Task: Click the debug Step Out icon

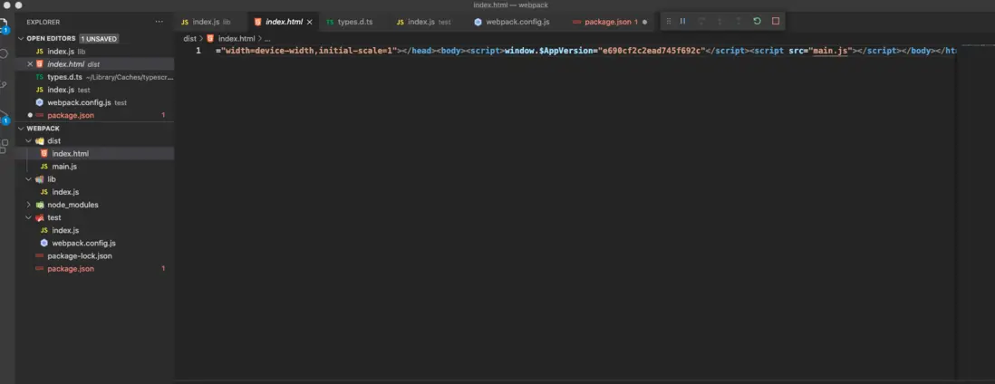Action: pos(738,21)
